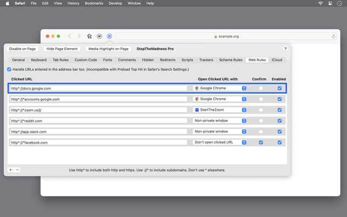The height and width of the screenshot is (217, 347).
Task: Open the Window menu
Action: [x=134, y=3]
